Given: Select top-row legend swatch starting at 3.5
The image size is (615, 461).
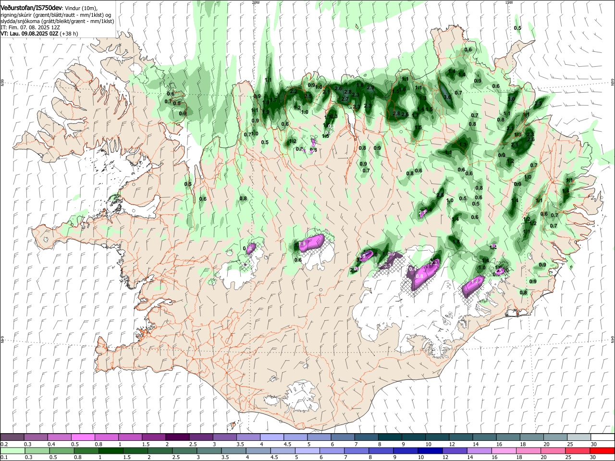Looking at the screenshot, I should pos(248,437).
